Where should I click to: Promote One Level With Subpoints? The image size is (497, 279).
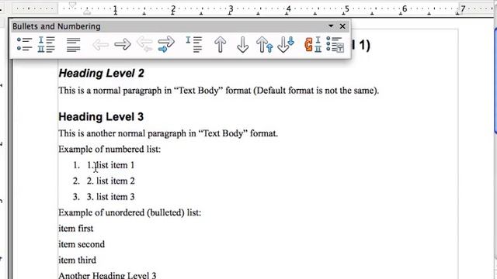click(144, 44)
